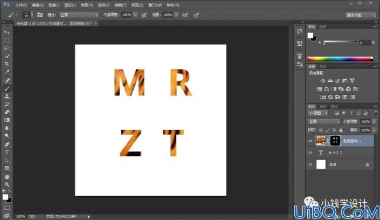Select the Hand tool
The width and height of the screenshot is (380, 220).
point(7,176)
